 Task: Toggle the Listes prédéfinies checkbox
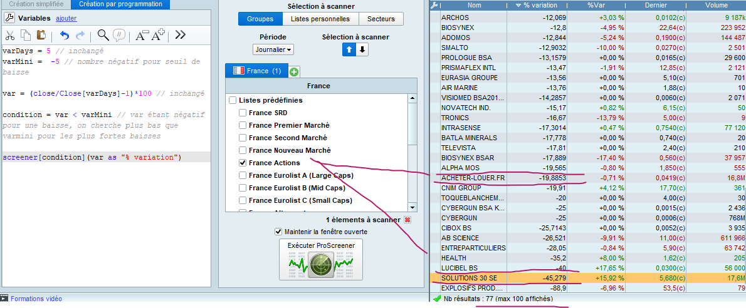click(233, 100)
